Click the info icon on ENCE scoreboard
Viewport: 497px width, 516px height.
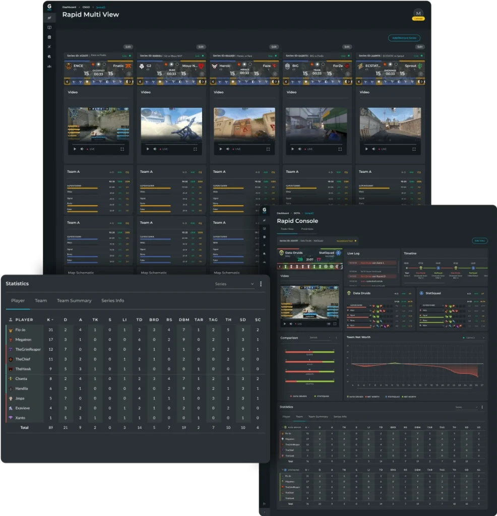129,74
